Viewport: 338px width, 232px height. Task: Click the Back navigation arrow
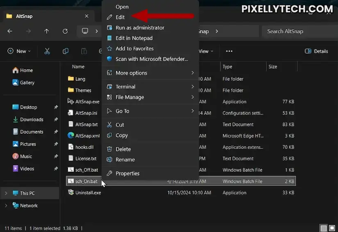click(10, 31)
